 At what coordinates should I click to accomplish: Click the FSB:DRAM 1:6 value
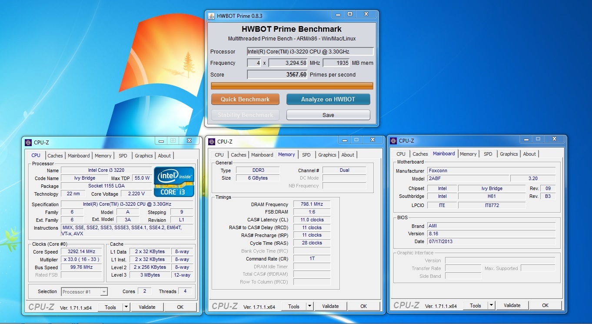pos(312,212)
